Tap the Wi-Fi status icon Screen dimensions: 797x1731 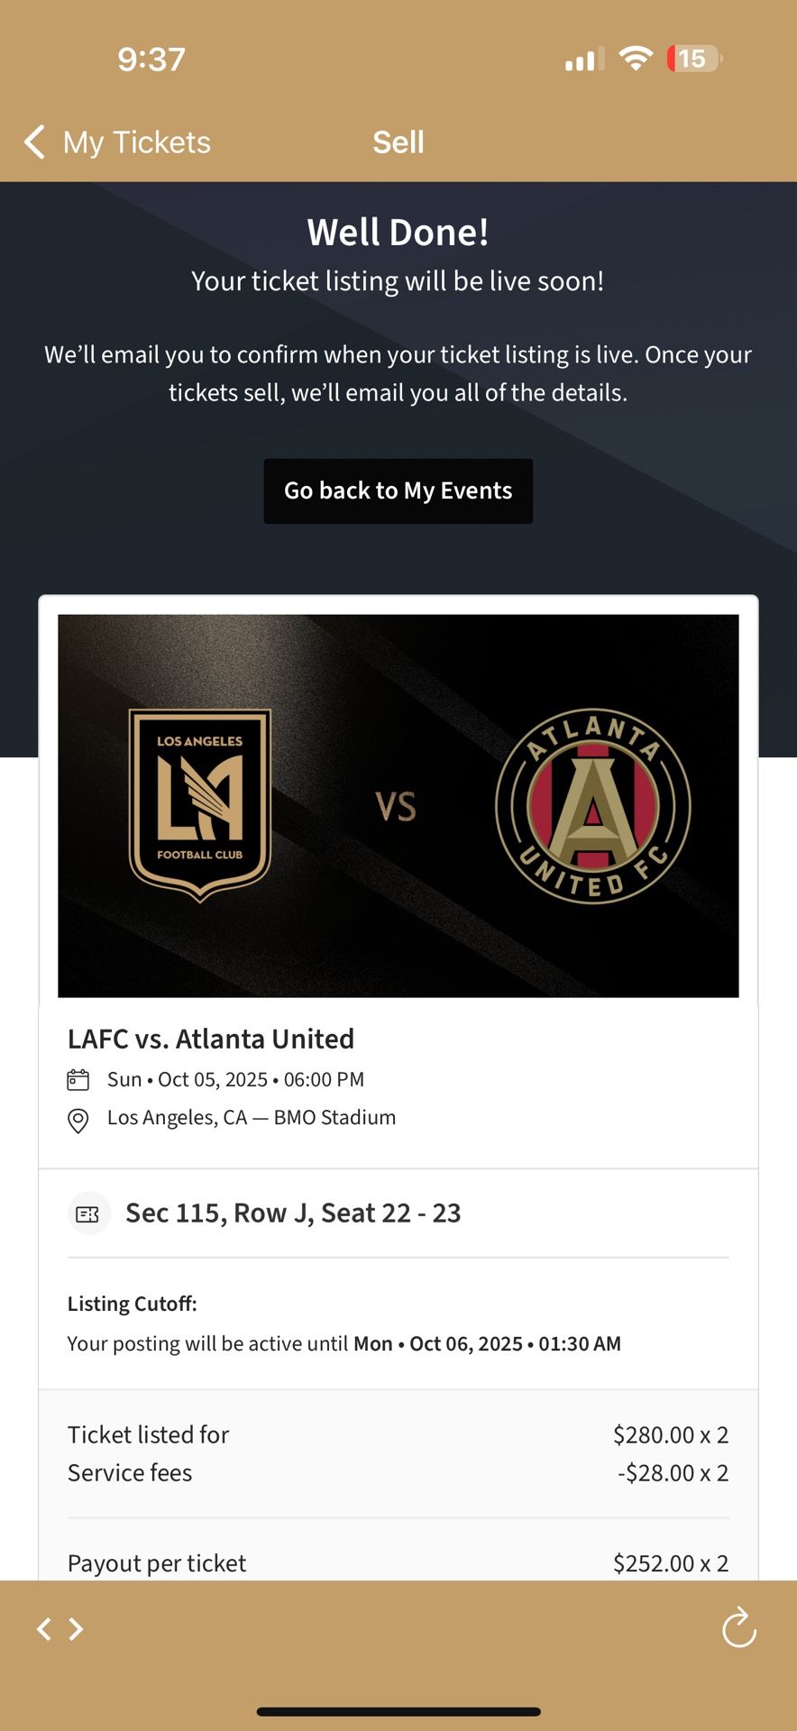tap(636, 59)
